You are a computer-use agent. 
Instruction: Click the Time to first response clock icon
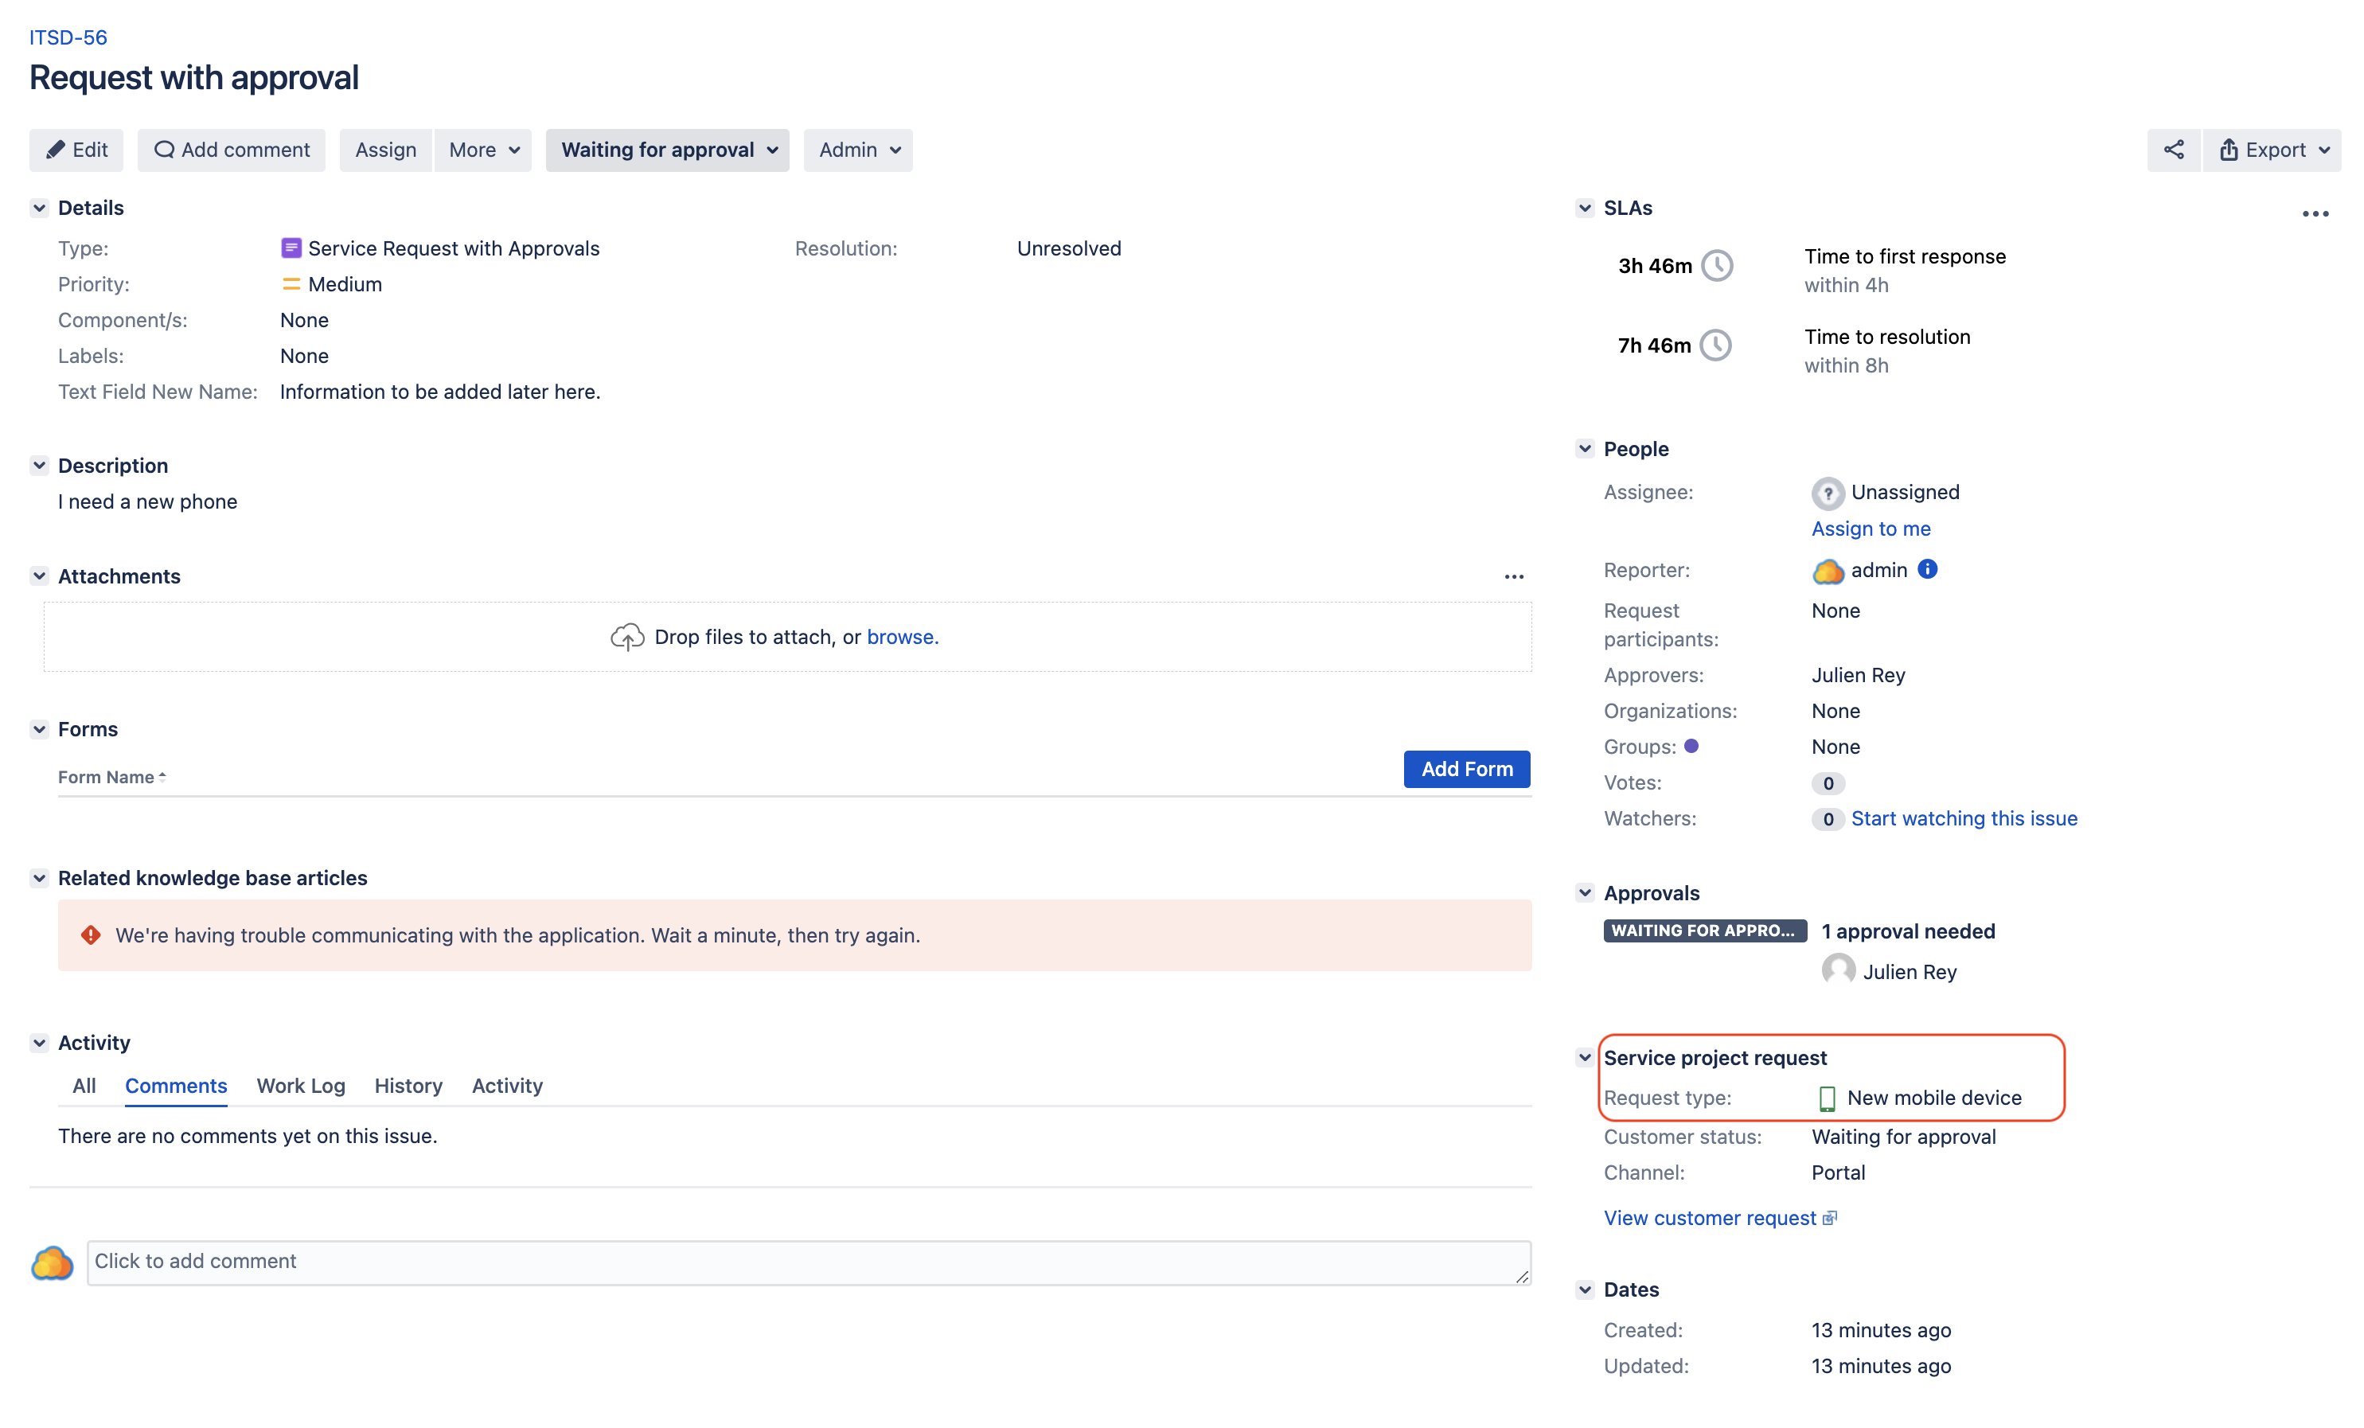coord(1716,266)
